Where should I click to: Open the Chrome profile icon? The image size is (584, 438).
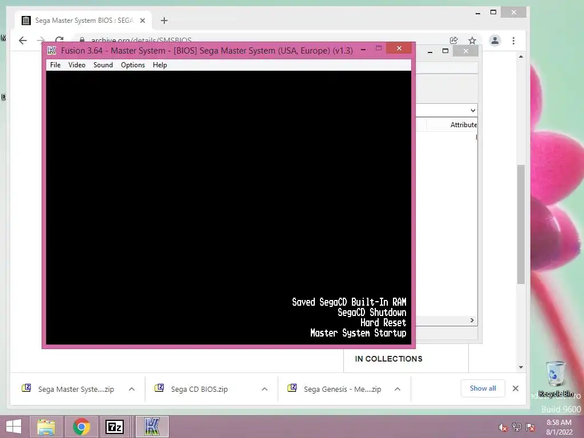pos(494,40)
